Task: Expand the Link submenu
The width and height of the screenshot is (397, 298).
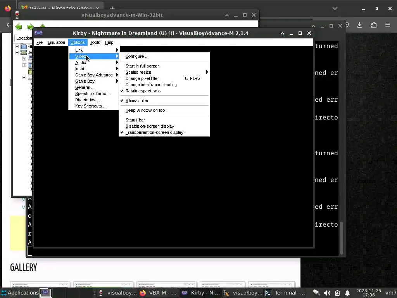Action: (x=94, y=50)
